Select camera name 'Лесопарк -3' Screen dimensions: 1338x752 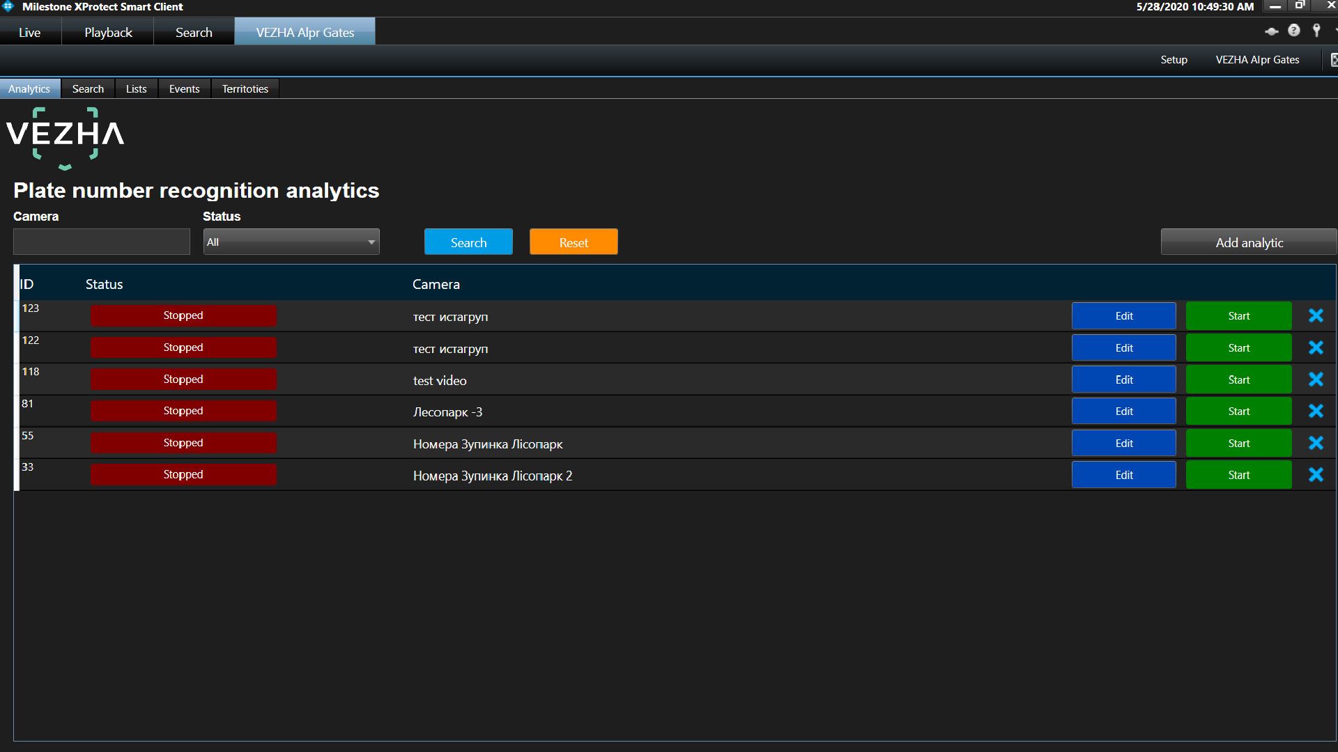[x=447, y=412]
